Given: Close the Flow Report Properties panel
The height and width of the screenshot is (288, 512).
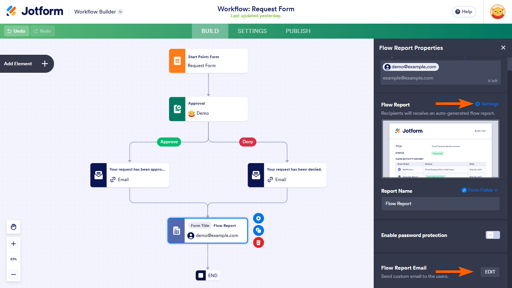Looking at the screenshot, I should pos(503,48).
